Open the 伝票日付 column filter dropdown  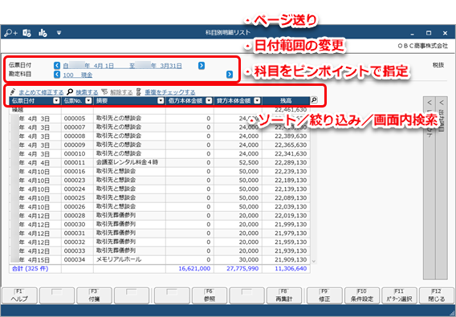[56, 100]
